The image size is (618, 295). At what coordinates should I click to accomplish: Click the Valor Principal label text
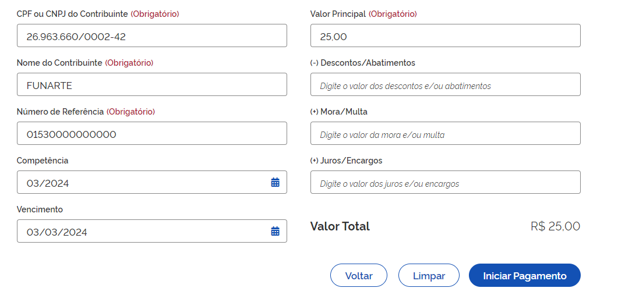point(338,14)
